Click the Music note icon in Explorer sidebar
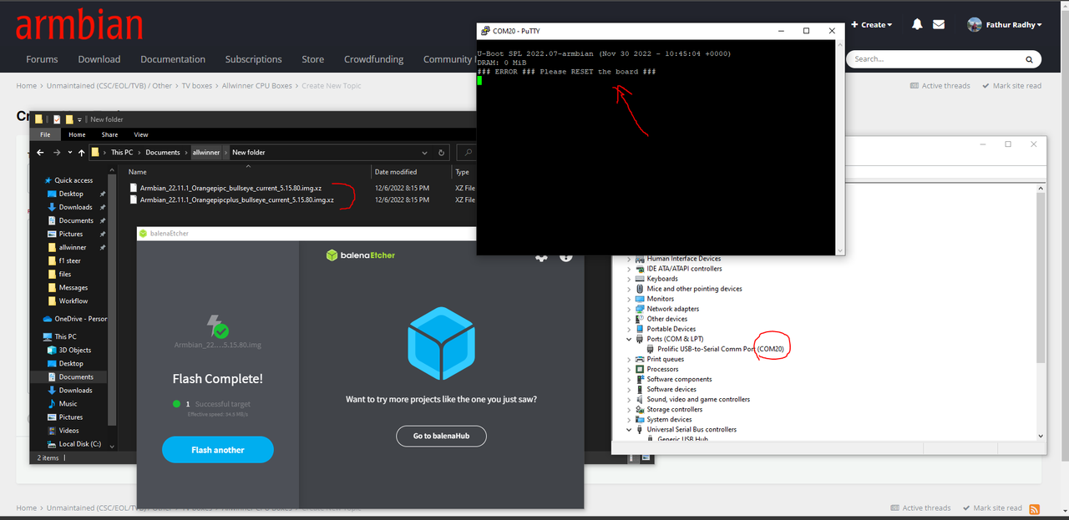Viewport: 1069px width, 520px height. [52, 404]
